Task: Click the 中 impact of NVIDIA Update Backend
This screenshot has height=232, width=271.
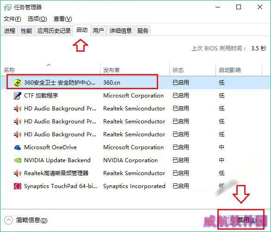Action: [x=222, y=160]
